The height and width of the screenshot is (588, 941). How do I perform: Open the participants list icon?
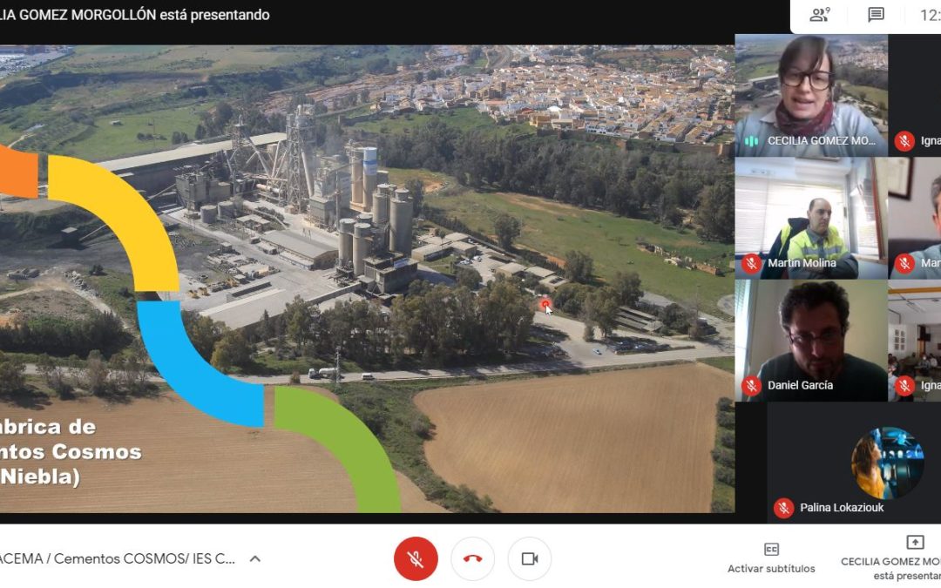point(819,15)
